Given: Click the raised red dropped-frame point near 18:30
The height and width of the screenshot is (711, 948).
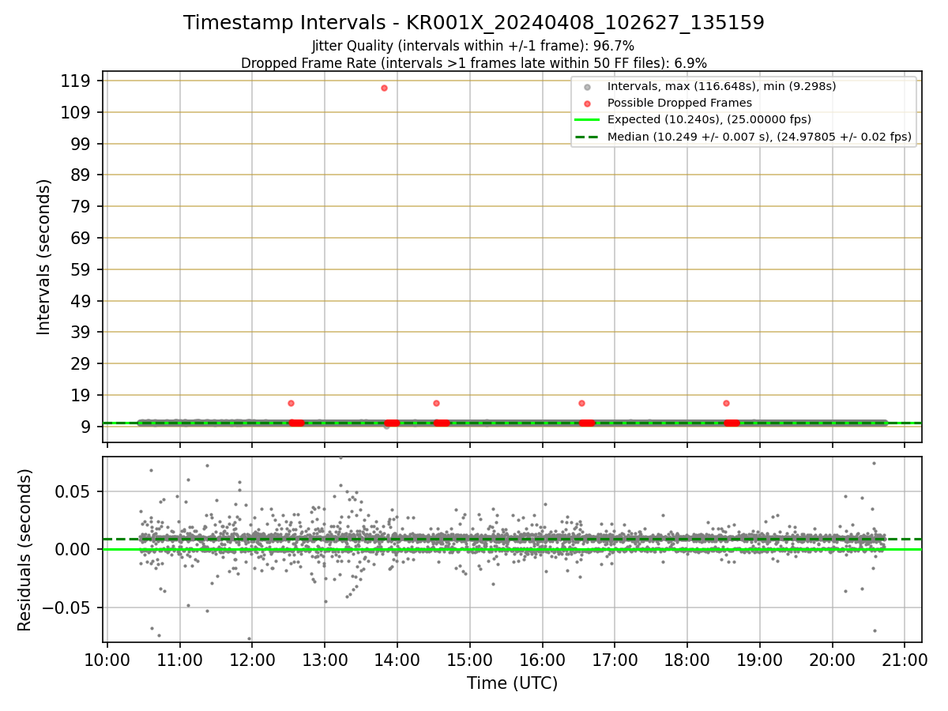Looking at the screenshot, I should coord(726,403).
